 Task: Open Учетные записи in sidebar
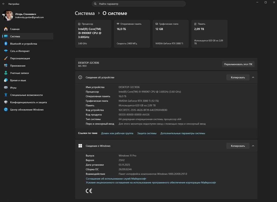(x=28, y=73)
